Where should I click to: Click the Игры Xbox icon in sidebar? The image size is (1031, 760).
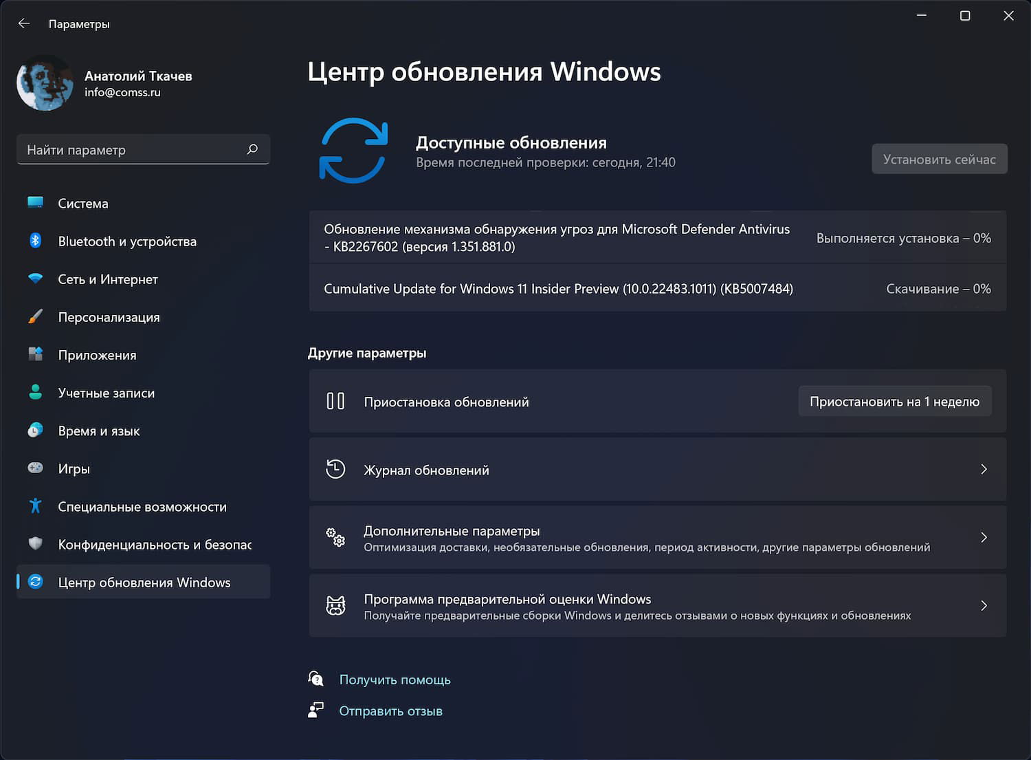click(x=35, y=468)
